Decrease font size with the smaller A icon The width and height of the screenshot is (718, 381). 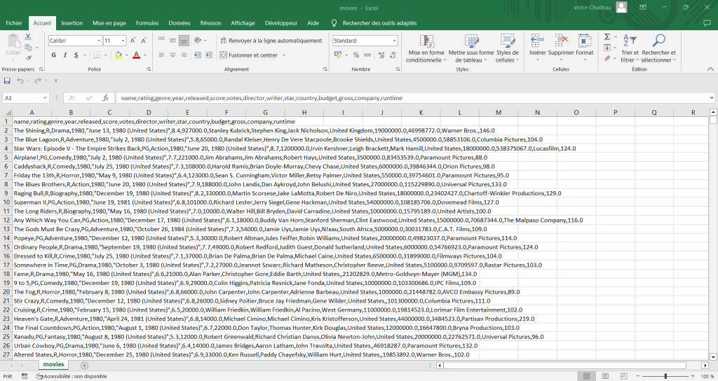pyautogui.click(x=143, y=41)
